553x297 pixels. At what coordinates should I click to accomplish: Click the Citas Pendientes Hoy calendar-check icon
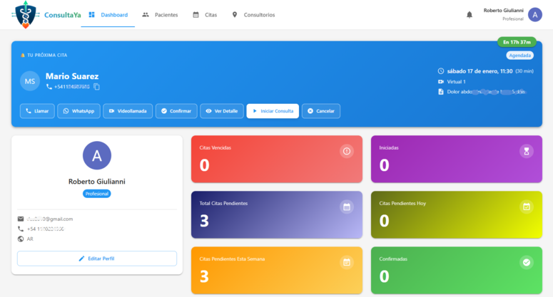526,207
